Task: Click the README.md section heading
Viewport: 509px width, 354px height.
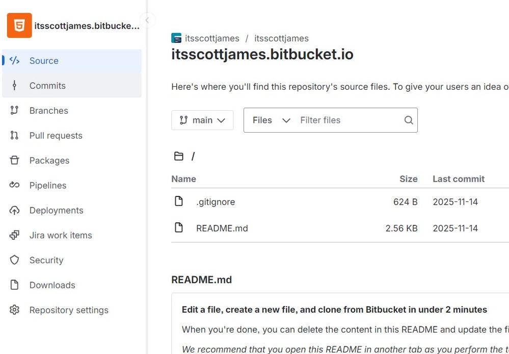Action: click(202, 280)
